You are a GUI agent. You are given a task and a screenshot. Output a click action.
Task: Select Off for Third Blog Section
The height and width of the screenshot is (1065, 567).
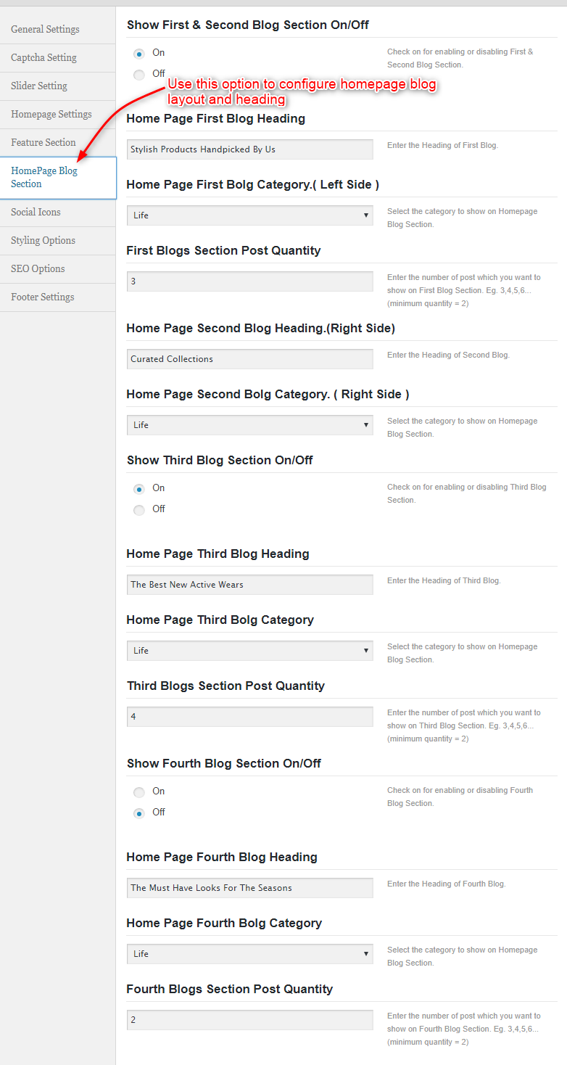coord(139,510)
